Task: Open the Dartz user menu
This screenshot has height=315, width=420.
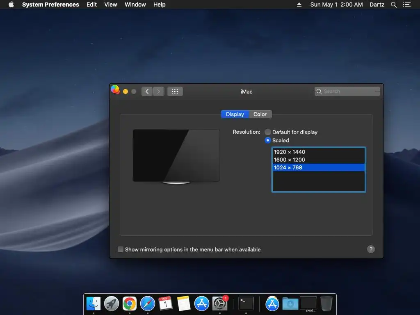Action: point(377,5)
